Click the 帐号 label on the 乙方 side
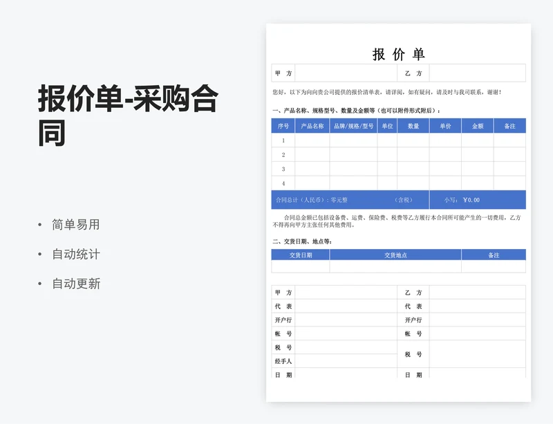This screenshot has height=424, width=553. [413, 333]
